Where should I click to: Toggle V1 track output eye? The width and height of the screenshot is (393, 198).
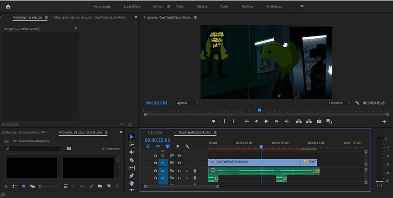click(x=179, y=163)
